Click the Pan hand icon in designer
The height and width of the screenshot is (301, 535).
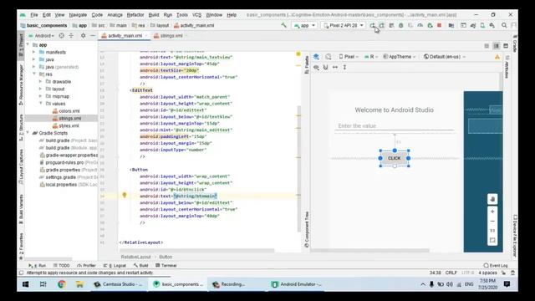[492, 199]
